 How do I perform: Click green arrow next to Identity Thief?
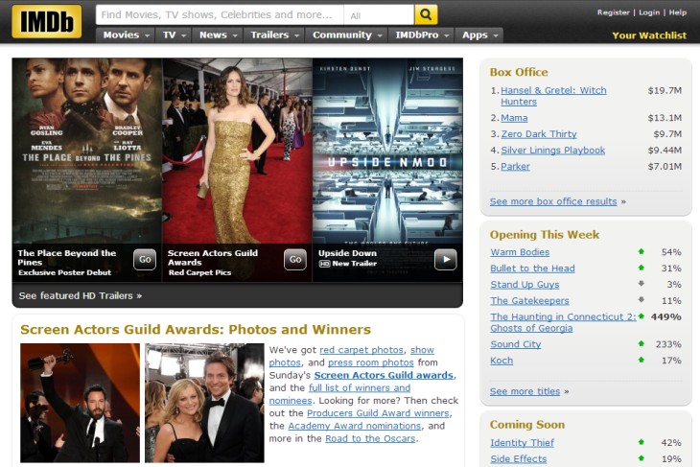click(x=641, y=443)
